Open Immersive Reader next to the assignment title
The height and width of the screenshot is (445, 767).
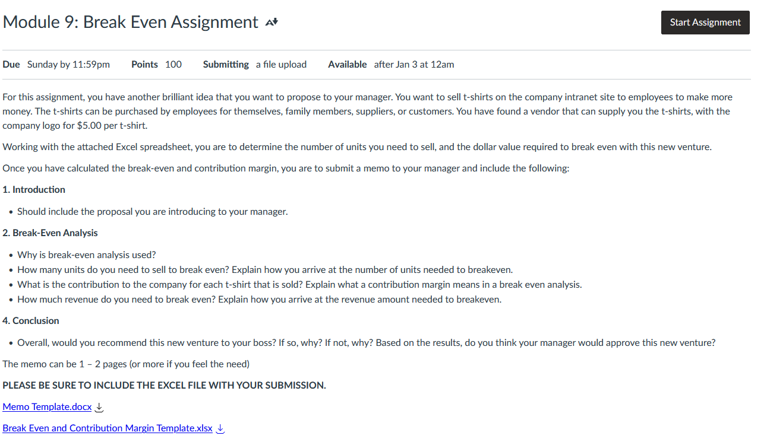271,21
